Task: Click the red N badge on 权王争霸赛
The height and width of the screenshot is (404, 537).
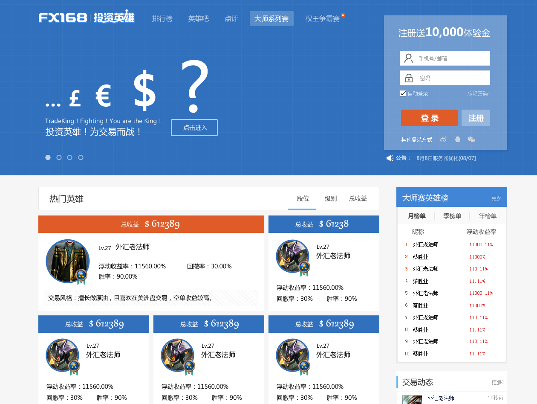Action: tap(344, 15)
